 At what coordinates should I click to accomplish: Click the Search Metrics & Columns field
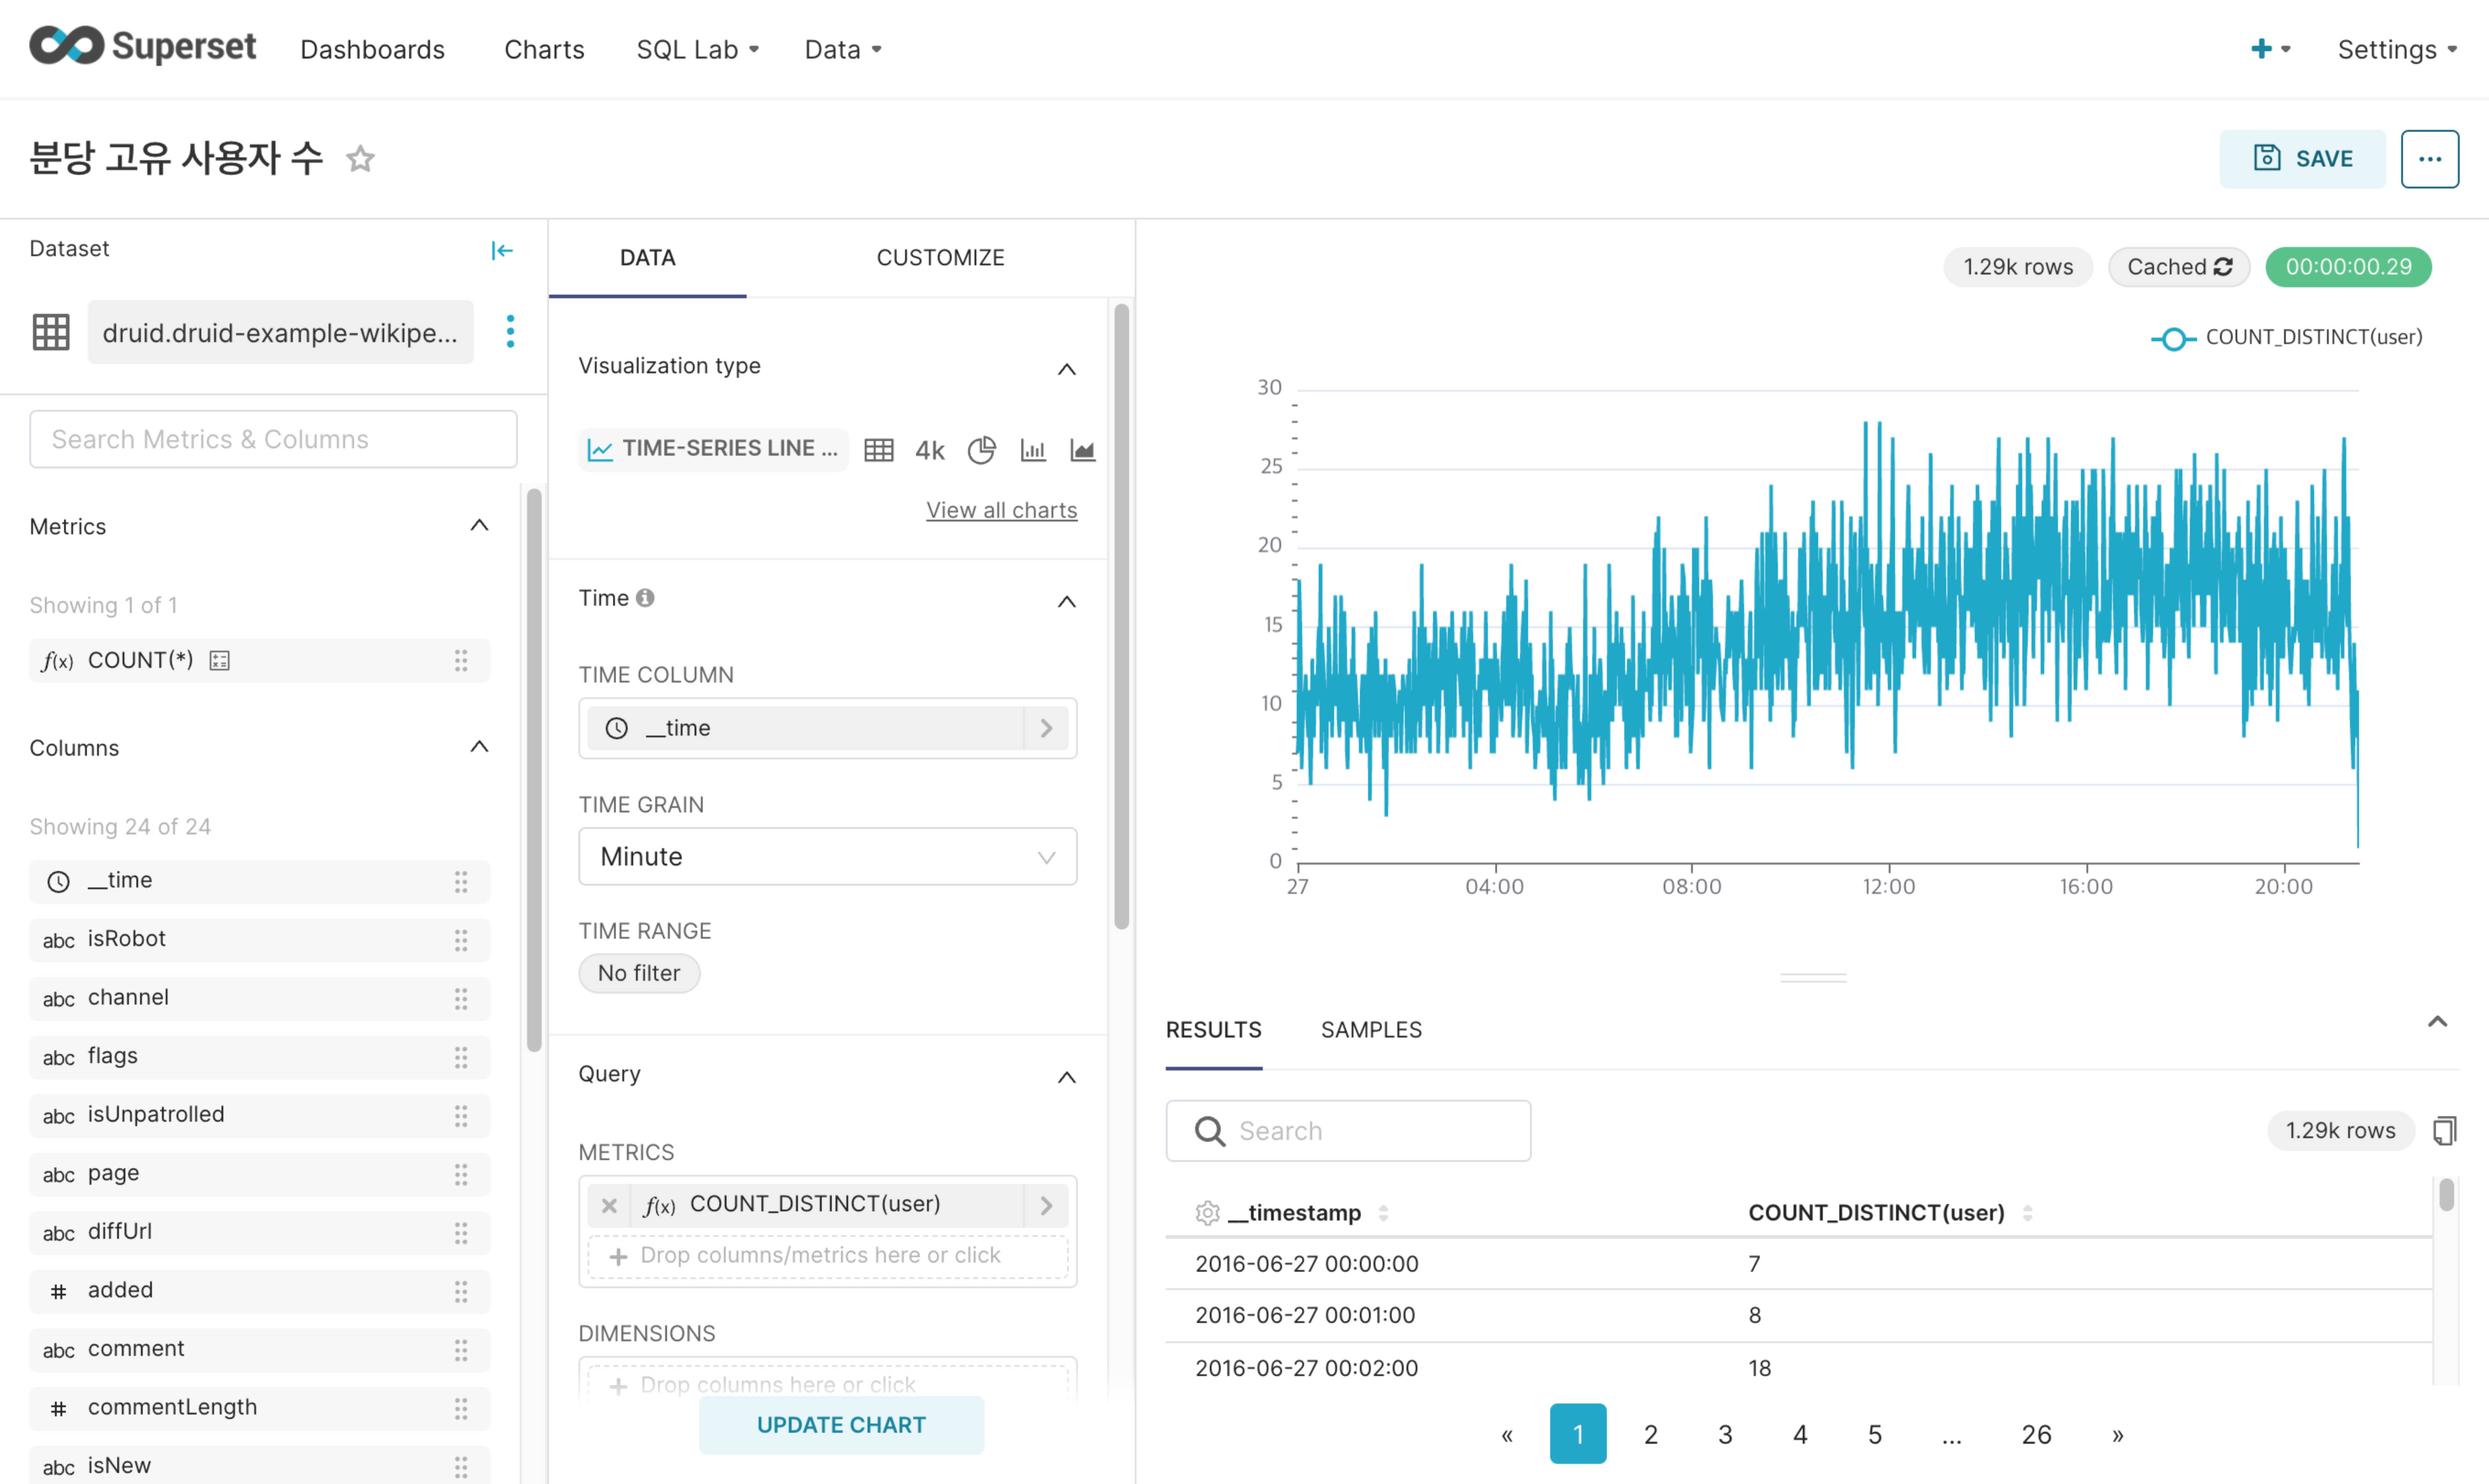pos(273,439)
